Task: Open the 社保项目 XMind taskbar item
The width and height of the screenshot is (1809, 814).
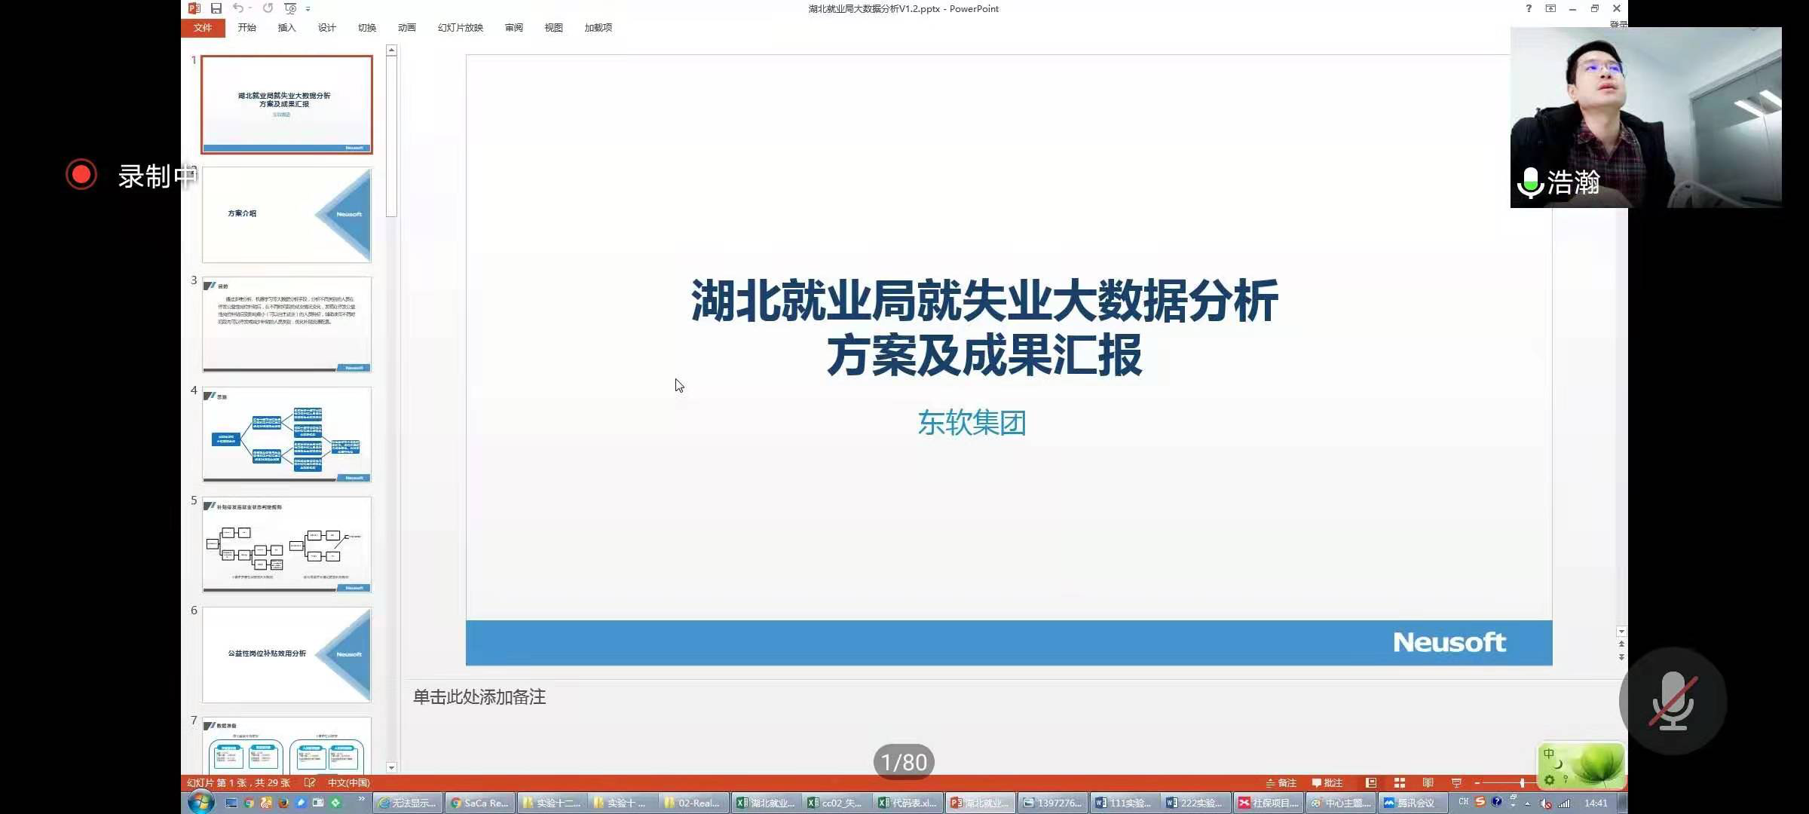Action: click(x=1268, y=803)
